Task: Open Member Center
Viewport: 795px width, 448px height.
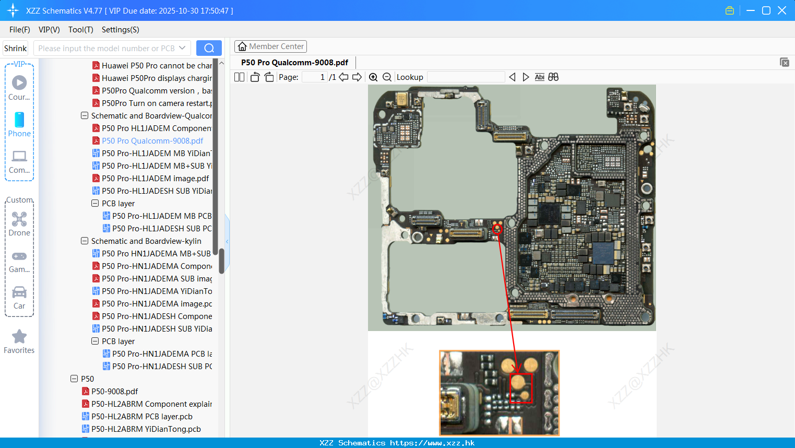Action: [x=270, y=46]
